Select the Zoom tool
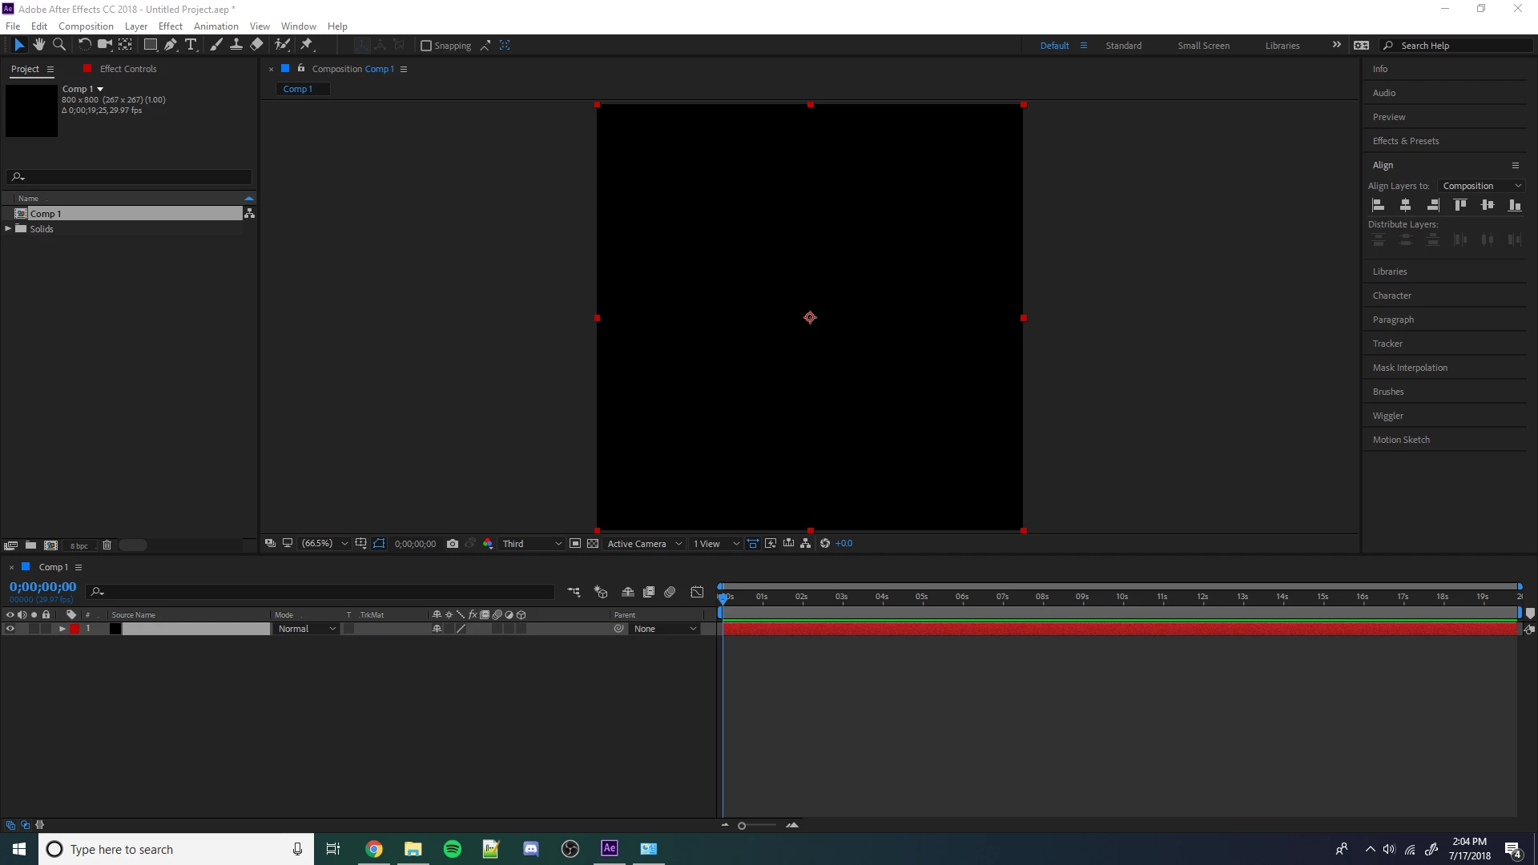Screen dimensions: 1538x865 [x=58, y=45]
